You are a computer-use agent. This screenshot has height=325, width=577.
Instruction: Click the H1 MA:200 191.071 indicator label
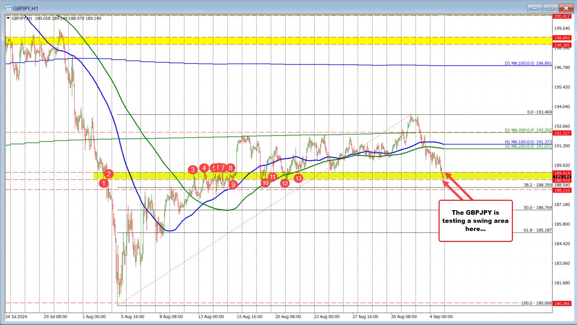(528, 147)
